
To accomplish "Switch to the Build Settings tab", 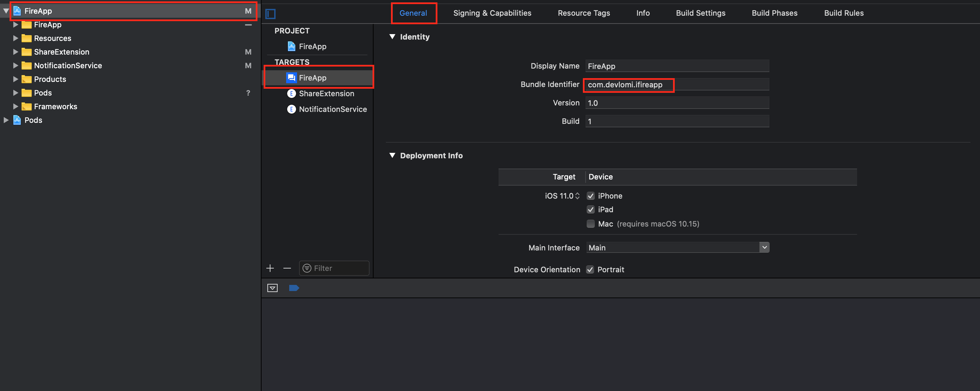I will point(700,13).
